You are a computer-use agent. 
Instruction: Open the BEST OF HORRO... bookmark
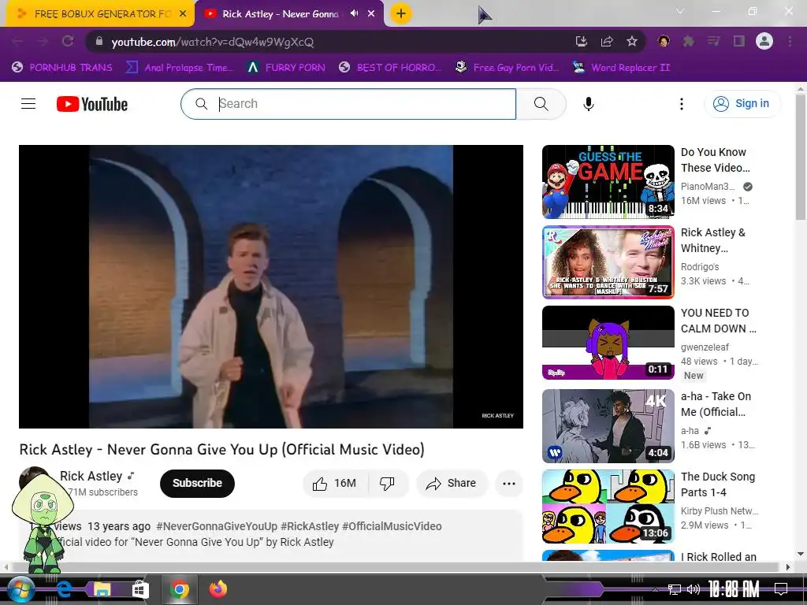[390, 68]
